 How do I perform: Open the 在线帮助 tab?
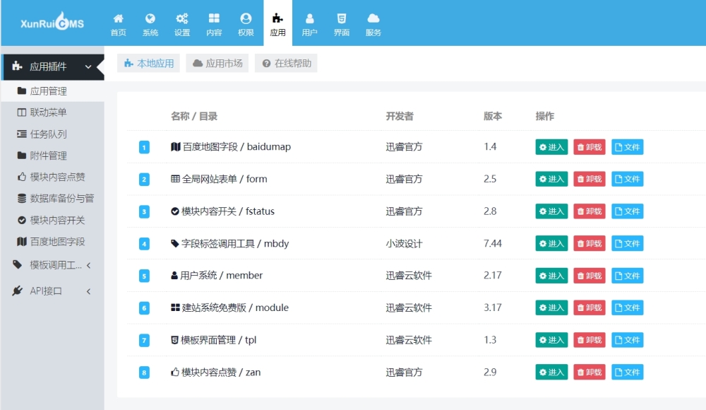pos(286,63)
